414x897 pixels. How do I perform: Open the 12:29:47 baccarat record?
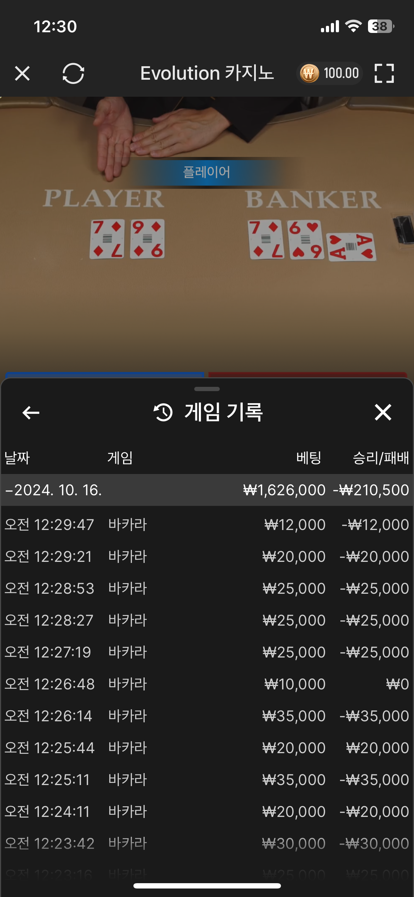pyautogui.click(x=207, y=525)
